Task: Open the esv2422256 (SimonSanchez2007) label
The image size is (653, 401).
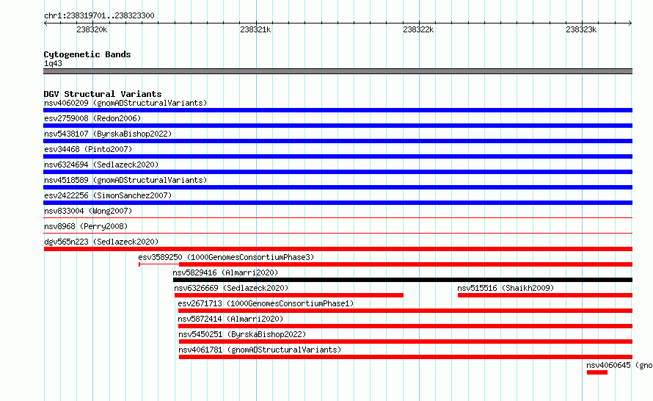Action: tap(108, 195)
